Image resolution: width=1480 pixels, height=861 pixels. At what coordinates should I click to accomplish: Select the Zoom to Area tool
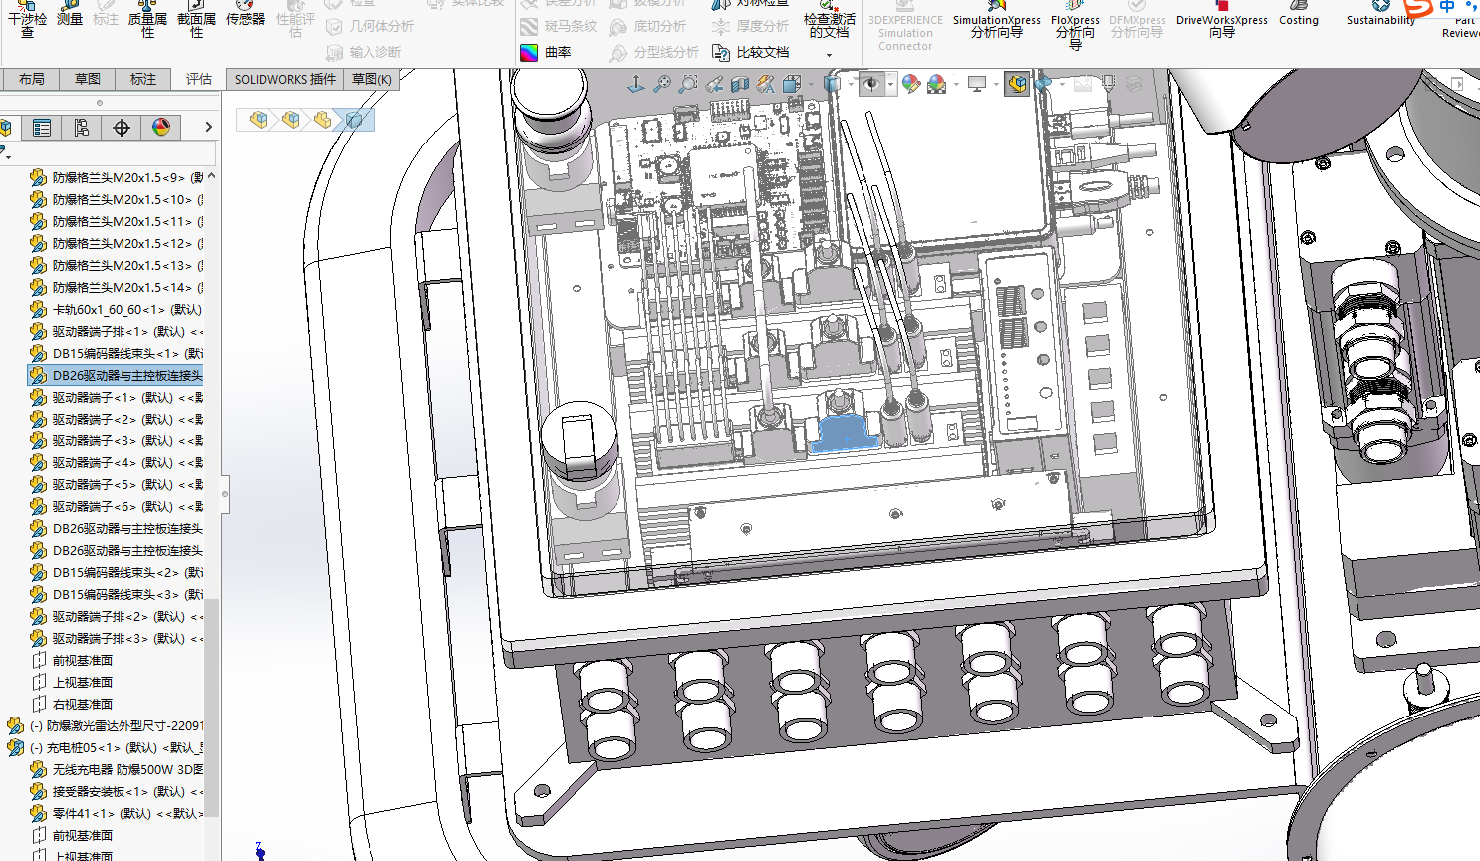pos(688,85)
